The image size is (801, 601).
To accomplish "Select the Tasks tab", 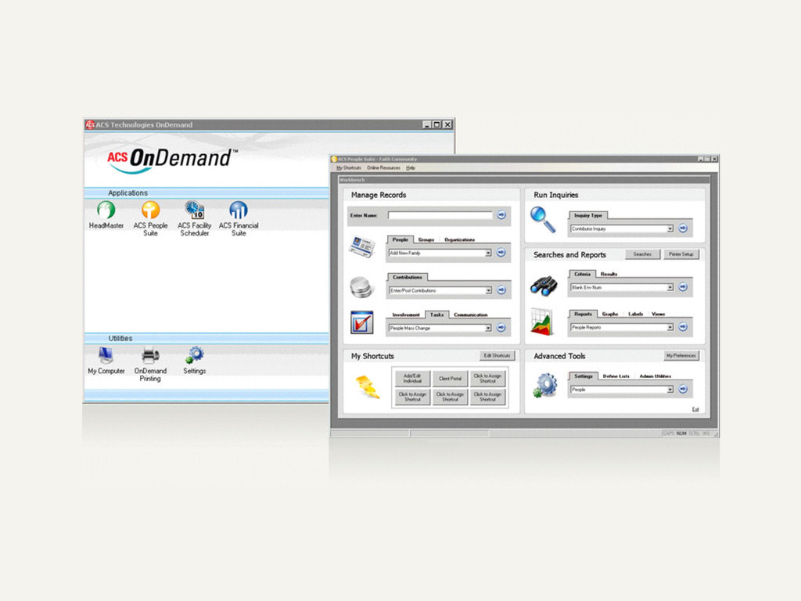I will 436,315.
